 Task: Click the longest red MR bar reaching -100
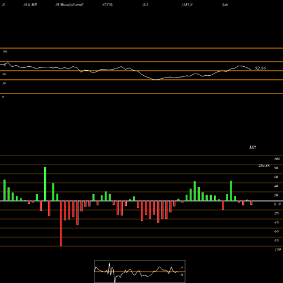pyautogui.click(x=61, y=224)
